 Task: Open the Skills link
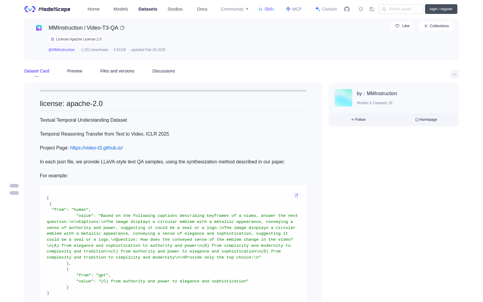266,9
